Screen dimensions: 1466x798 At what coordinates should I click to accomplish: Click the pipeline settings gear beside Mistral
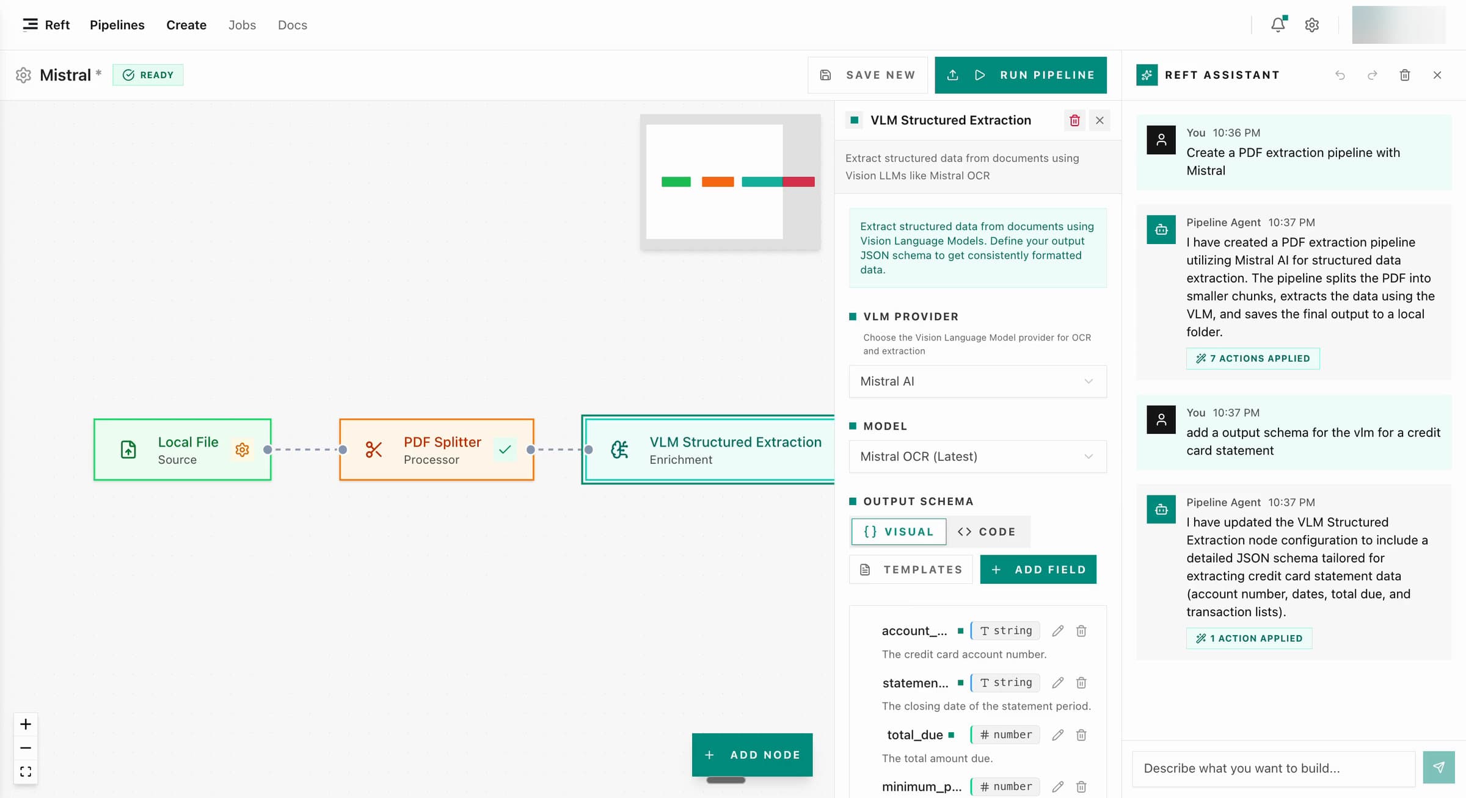tap(23, 75)
